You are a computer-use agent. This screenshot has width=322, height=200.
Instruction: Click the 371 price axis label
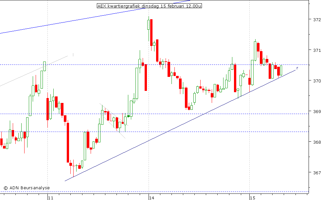tap(317, 50)
